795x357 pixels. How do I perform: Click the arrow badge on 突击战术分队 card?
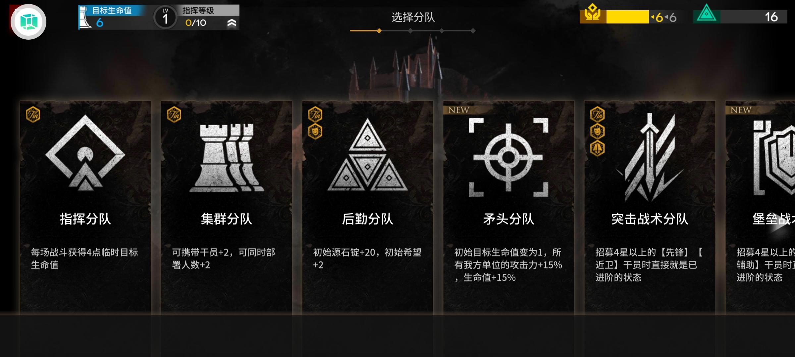pos(597,148)
